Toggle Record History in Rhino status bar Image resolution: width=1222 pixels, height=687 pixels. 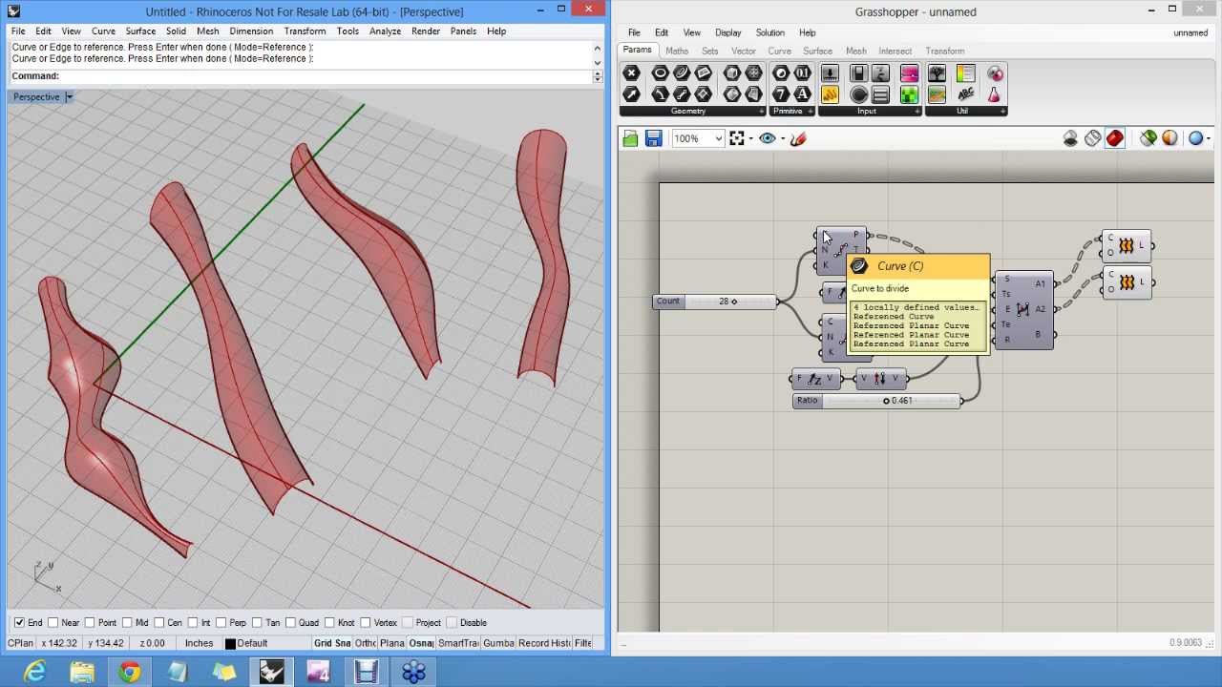pyautogui.click(x=544, y=643)
